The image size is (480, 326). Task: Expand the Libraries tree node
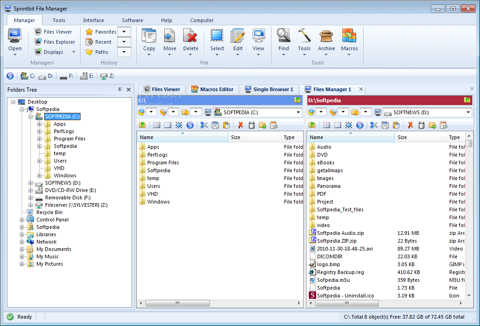coord(22,234)
